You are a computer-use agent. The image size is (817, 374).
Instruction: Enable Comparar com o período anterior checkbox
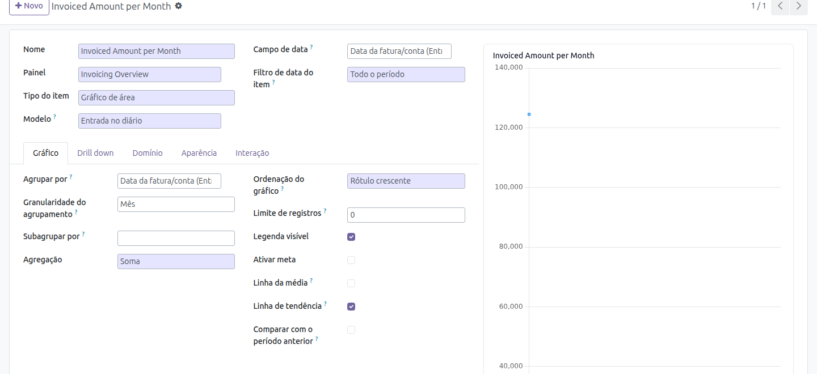(351, 330)
